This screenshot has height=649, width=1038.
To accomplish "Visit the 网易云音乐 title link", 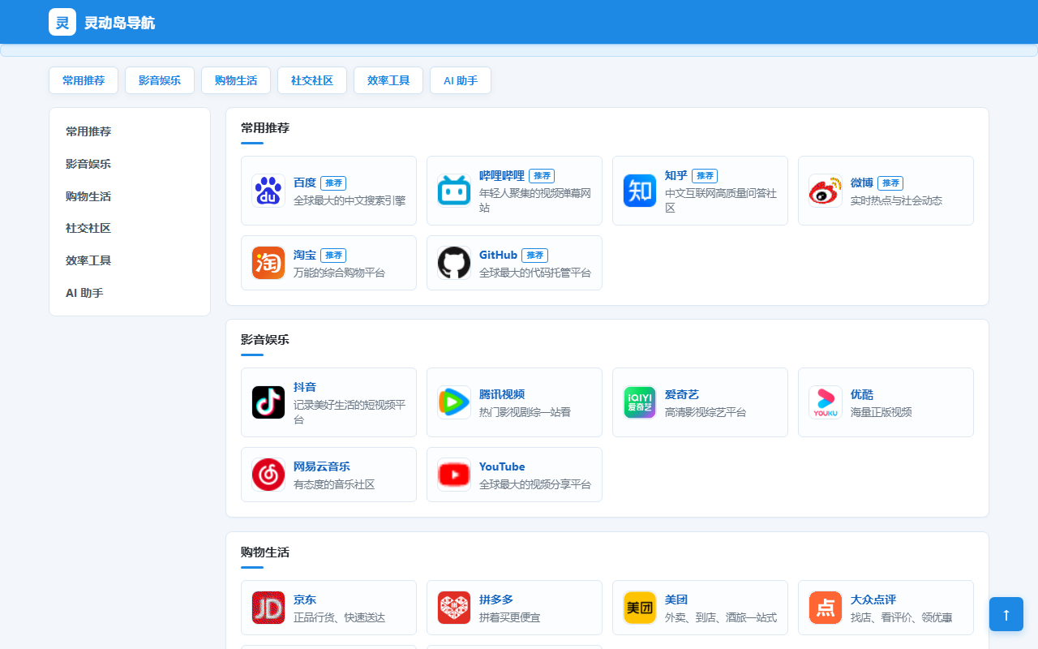I will pos(322,466).
